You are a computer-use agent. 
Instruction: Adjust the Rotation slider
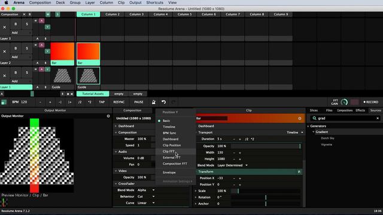[x=266, y=197]
